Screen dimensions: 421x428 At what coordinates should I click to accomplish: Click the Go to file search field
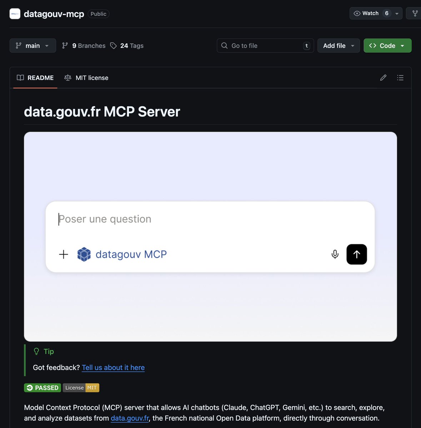265,46
